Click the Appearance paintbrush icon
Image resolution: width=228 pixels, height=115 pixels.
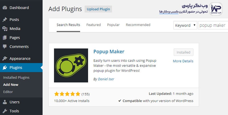pos(5,58)
